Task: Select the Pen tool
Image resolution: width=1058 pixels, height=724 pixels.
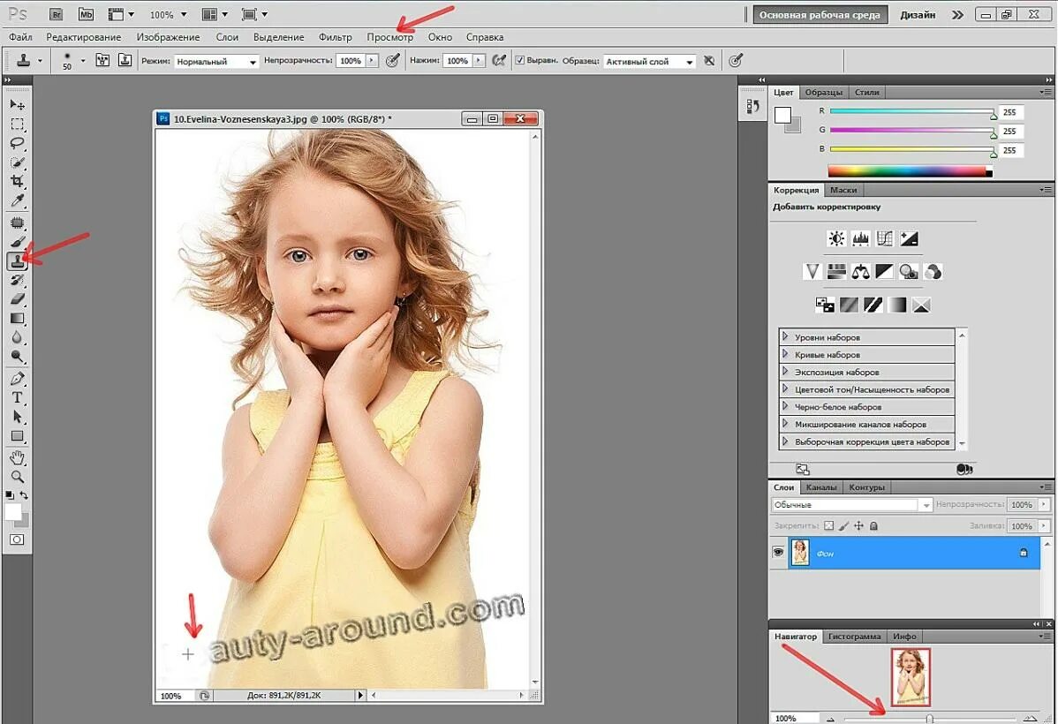Action: click(x=17, y=379)
